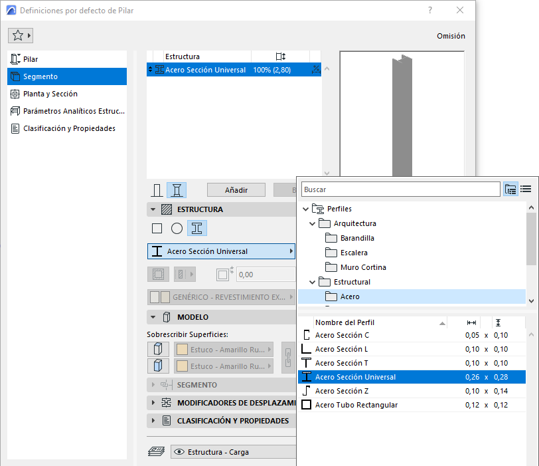This screenshot has width=539, height=466.
Task: Open the Favorites star button
Action: point(21,35)
